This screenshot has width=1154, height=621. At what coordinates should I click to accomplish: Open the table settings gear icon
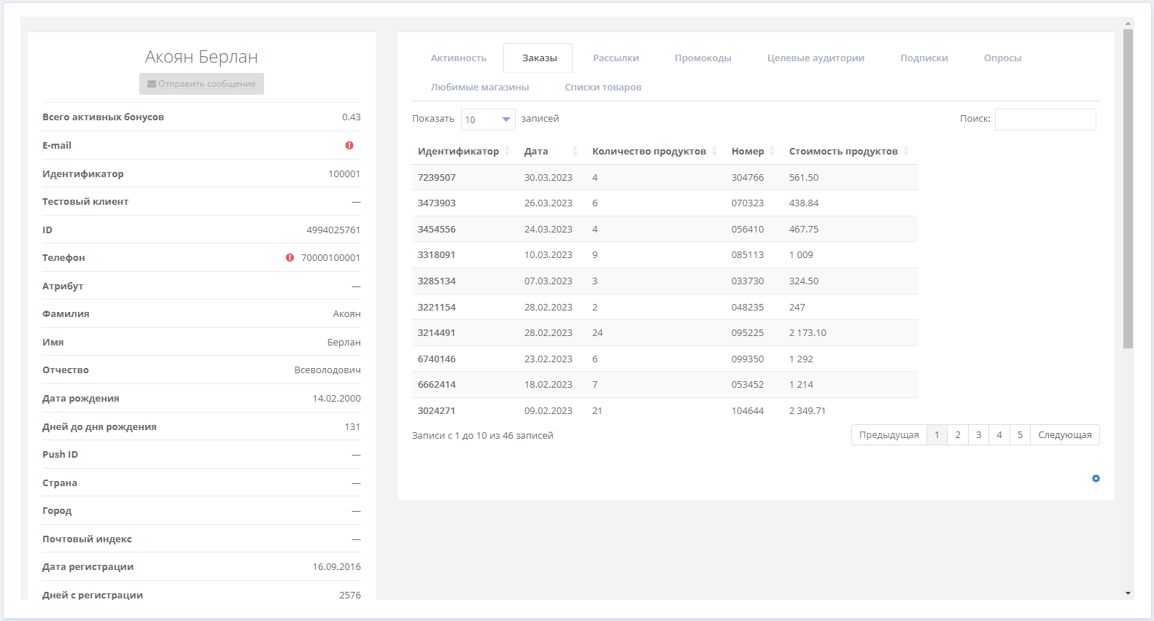point(1096,479)
